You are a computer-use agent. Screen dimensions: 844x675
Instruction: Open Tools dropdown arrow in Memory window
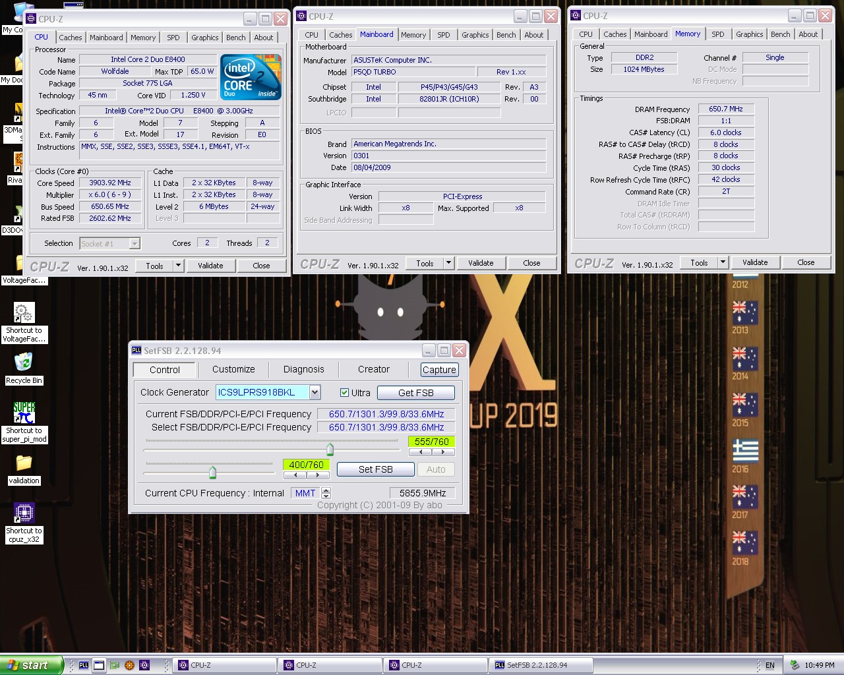point(723,262)
